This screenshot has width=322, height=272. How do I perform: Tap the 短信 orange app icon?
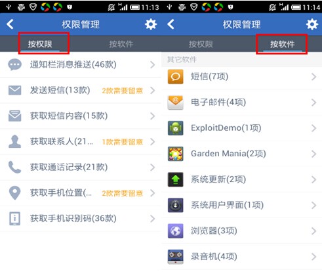[x=175, y=77]
